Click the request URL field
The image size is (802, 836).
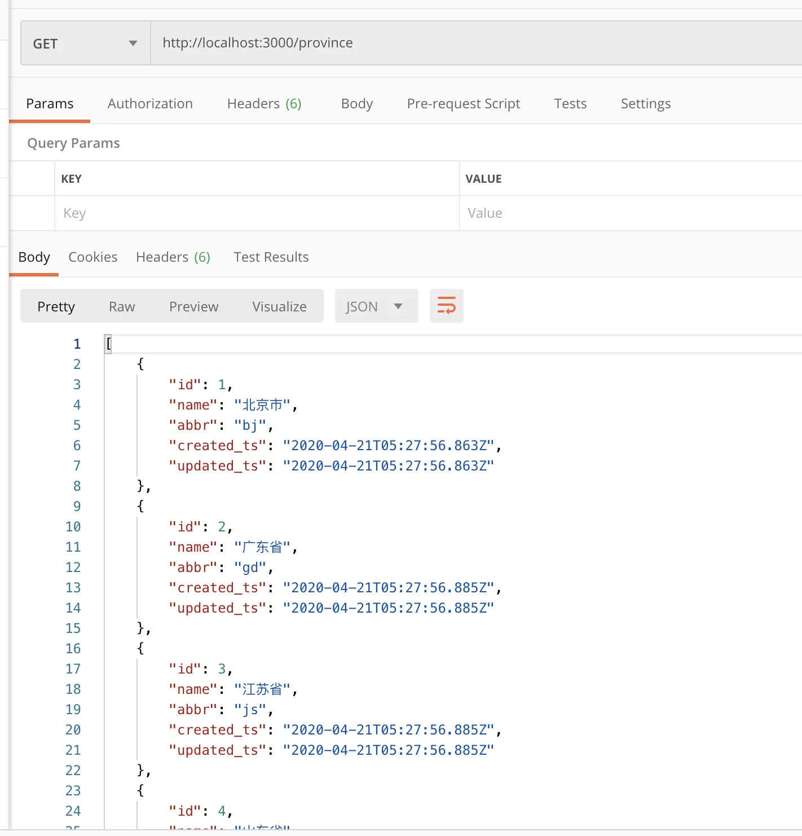click(474, 43)
